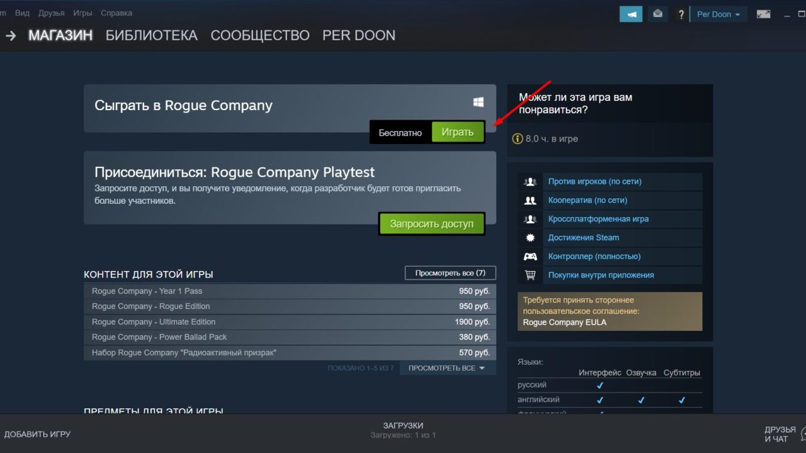Image resolution: width=806 pixels, height=453 pixels.
Task: Open the ДОБАВИТЬ ИГРУ menu
Action: click(x=38, y=434)
